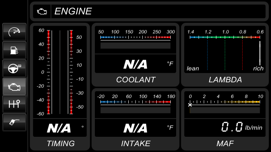Open the LAMBDA gauge panel
The image size is (271, 152).
coord(225,54)
